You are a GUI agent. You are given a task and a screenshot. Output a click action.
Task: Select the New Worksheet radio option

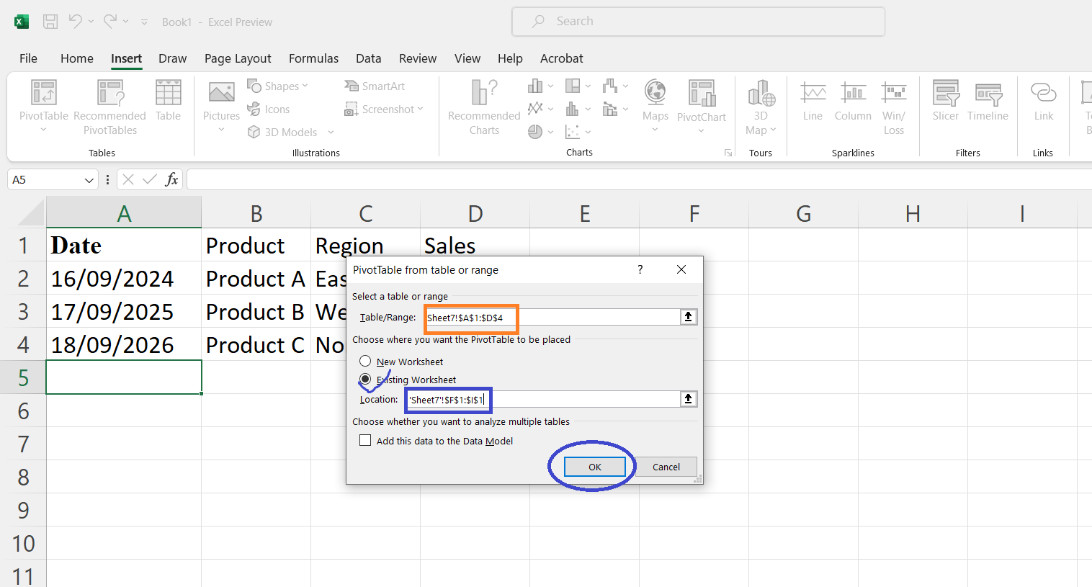[365, 362]
